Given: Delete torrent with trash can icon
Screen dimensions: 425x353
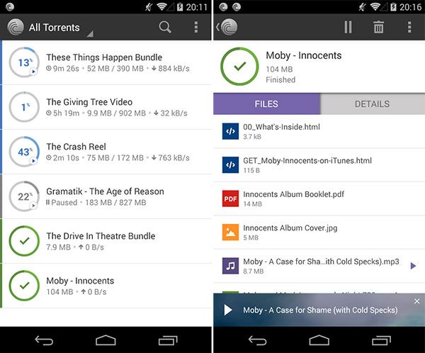Looking at the screenshot, I should coord(379,27).
